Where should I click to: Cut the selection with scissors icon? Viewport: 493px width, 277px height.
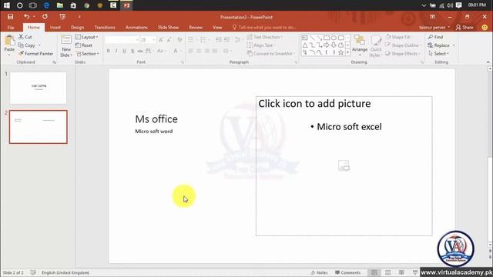pyautogui.click(x=25, y=37)
